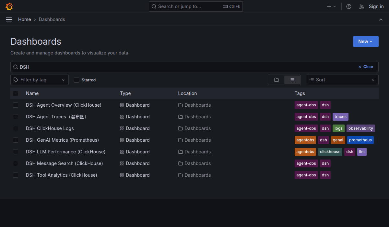The image size is (389, 227).
Task: Click the tag icon in Filter by tag
Action: [16, 80]
